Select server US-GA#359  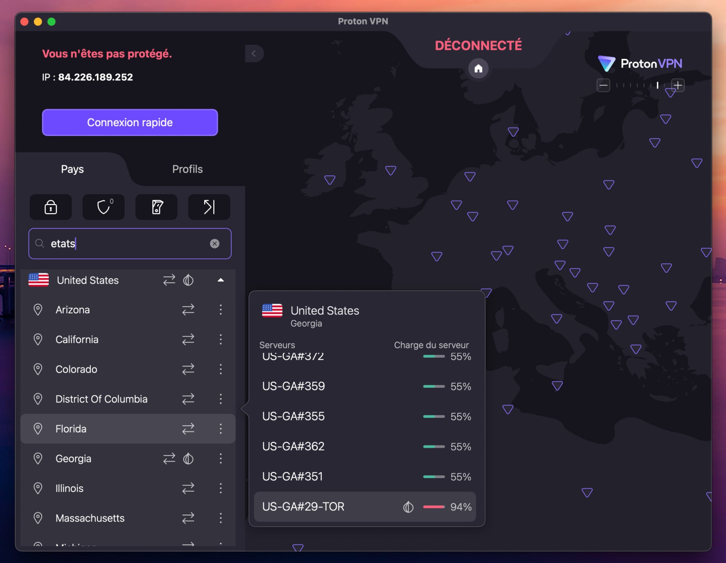[365, 386]
